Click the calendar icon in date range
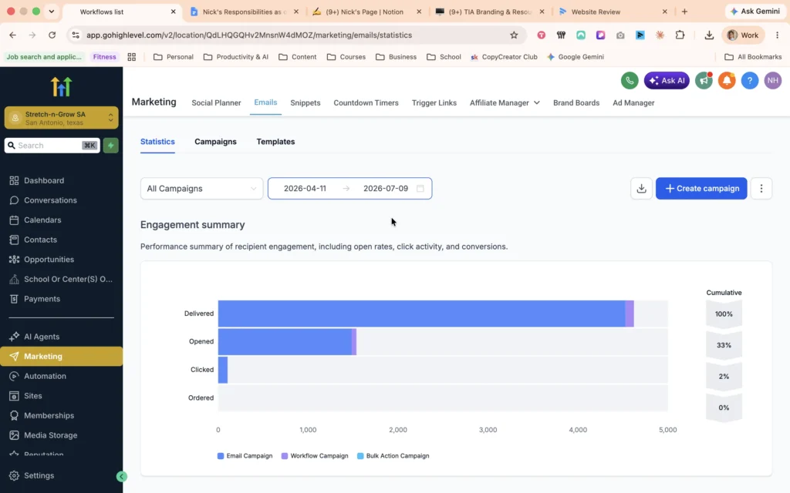Image resolution: width=790 pixels, height=493 pixels. (420, 188)
